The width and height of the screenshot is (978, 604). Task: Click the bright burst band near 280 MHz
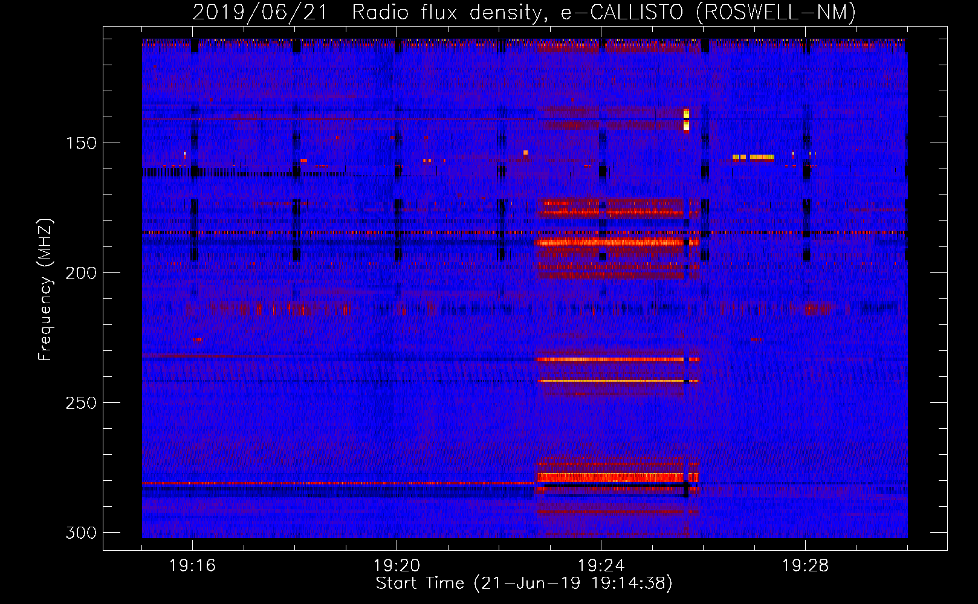point(617,477)
